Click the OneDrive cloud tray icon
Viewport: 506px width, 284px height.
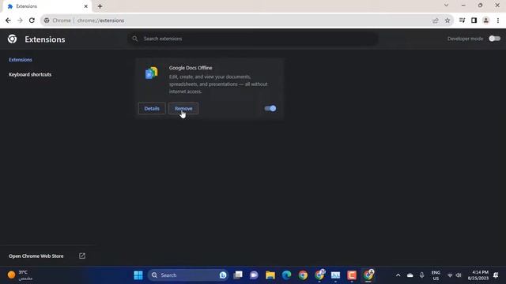point(410,275)
